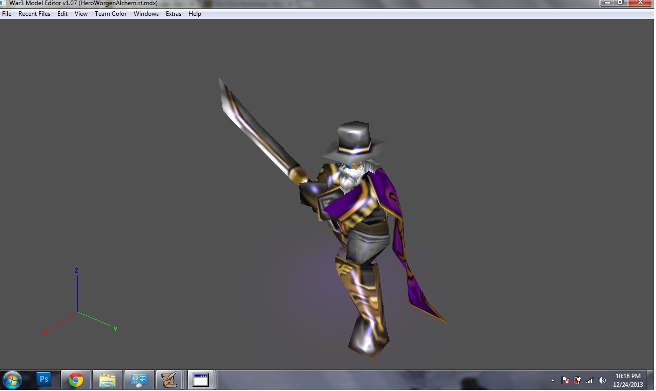Show hidden system tray icons
This screenshot has height=391, width=656.
(x=553, y=381)
